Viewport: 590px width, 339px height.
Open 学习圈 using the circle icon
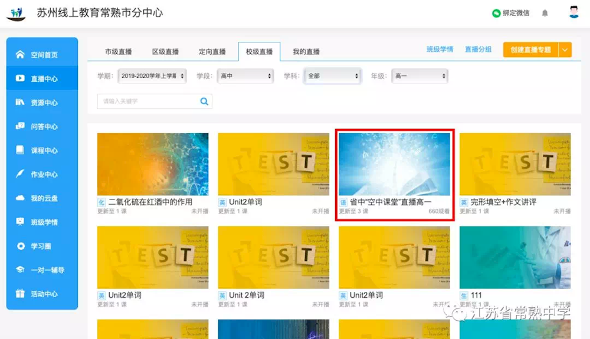coord(21,246)
